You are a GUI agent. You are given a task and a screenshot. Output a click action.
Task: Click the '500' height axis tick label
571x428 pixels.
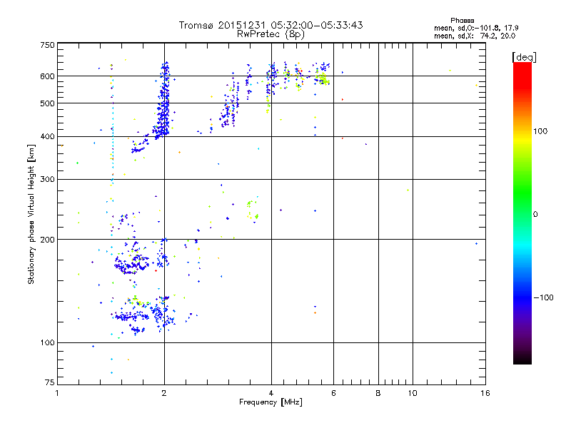[x=47, y=103]
